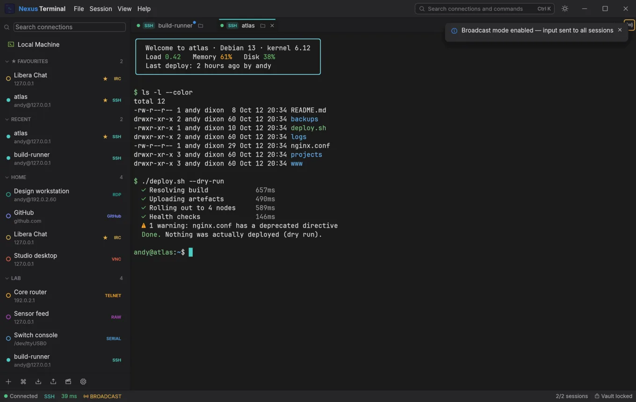Select Core router TELNET connection
Viewport: 636px width, 402px height.
tap(65, 295)
